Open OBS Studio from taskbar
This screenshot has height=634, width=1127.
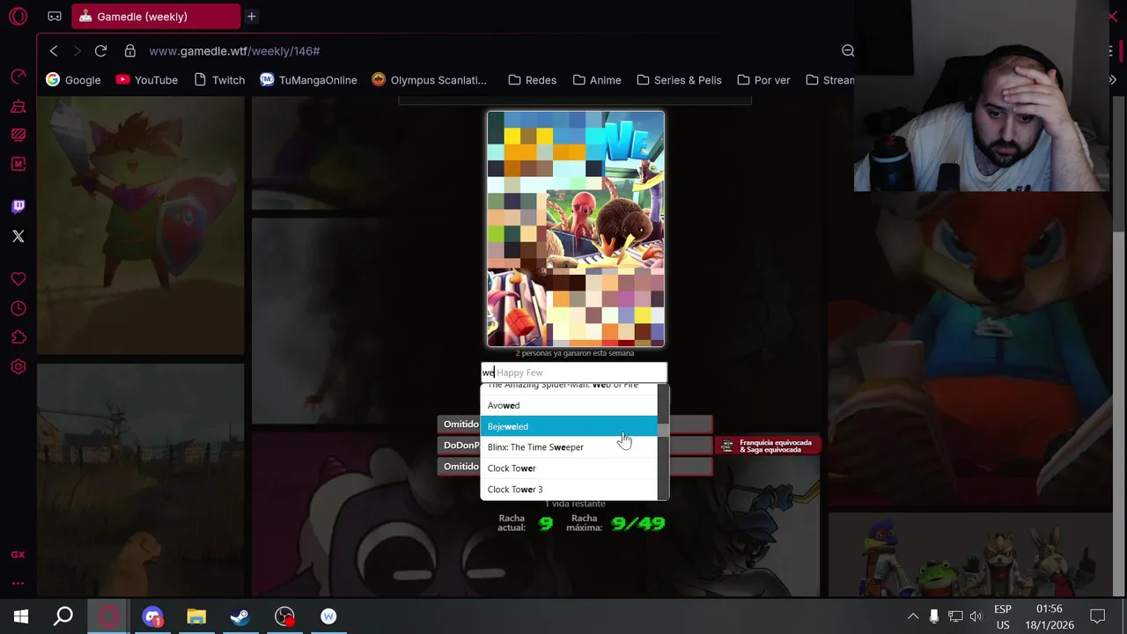(x=284, y=616)
